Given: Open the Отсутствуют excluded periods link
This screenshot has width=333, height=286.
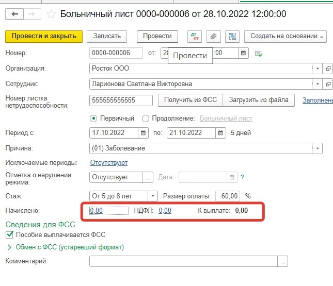Looking at the screenshot, I should click(x=108, y=163).
